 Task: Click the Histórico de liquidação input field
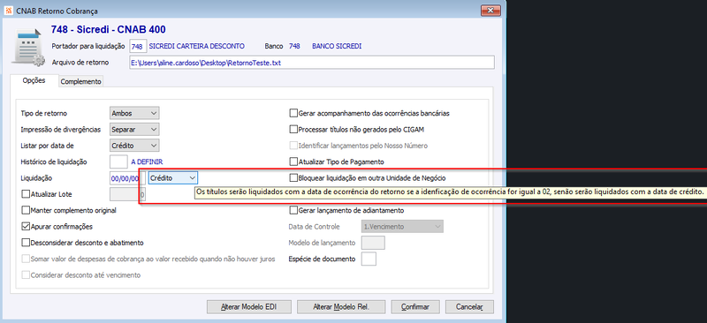tap(118, 161)
